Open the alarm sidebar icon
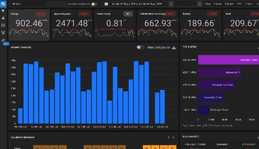The image size is (259, 149). coord(3,32)
